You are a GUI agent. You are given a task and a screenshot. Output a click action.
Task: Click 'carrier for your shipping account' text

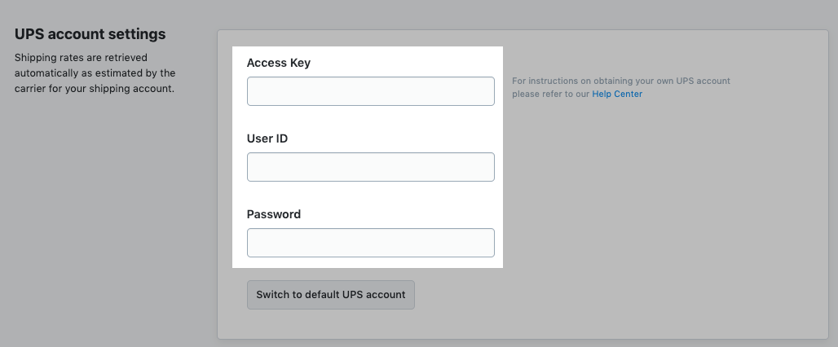pyautogui.click(x=95, y=87)
